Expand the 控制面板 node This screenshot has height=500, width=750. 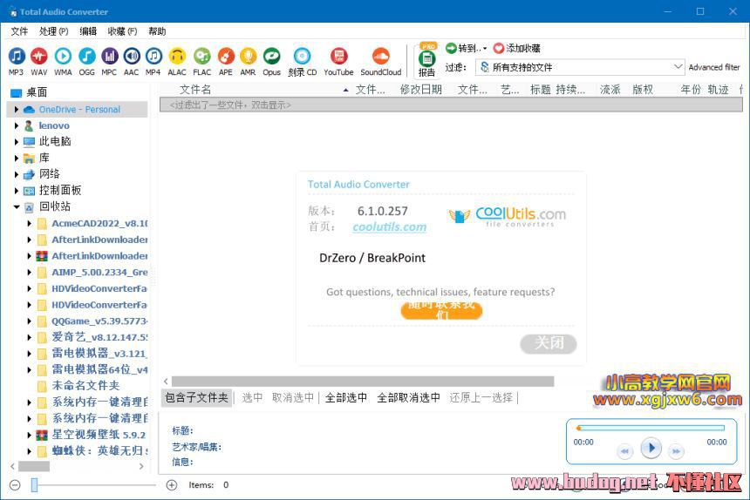pos(17,191)
